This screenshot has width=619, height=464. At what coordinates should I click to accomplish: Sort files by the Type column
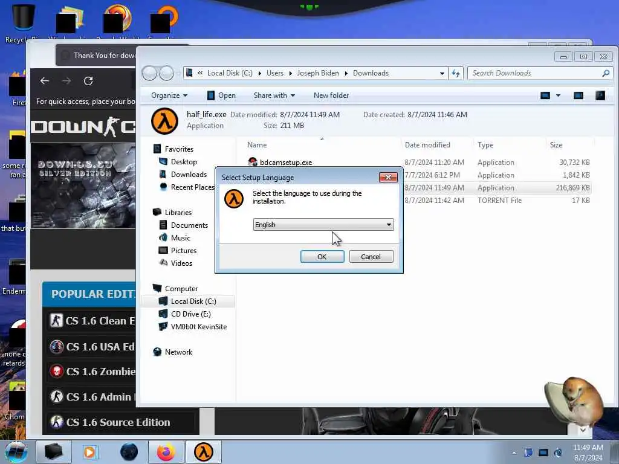[x=485, y=145]
